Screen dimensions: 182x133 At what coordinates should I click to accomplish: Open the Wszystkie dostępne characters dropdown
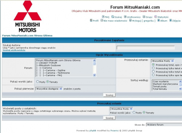[x=49, y=89]
